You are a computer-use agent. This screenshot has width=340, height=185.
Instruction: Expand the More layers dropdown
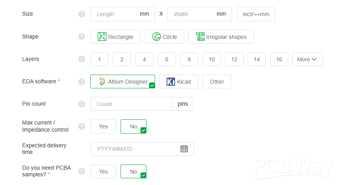pyautogui.click(x=307, y=59)
